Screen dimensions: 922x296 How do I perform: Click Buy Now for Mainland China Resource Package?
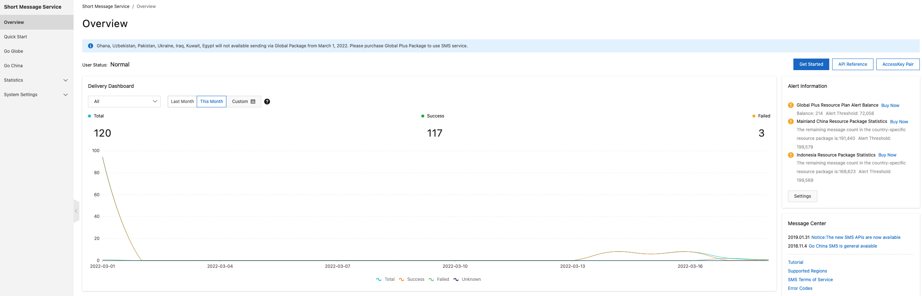pos(899,122)
